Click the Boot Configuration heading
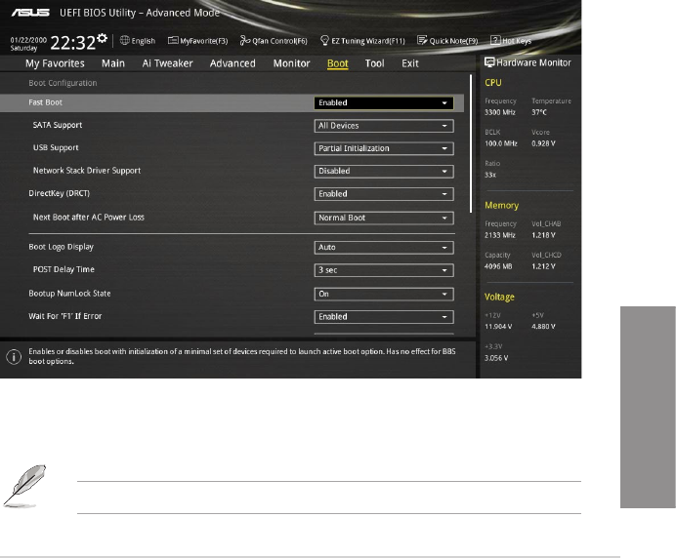The height and width of the screenshot is (558, 676). (x=63, y=83)
